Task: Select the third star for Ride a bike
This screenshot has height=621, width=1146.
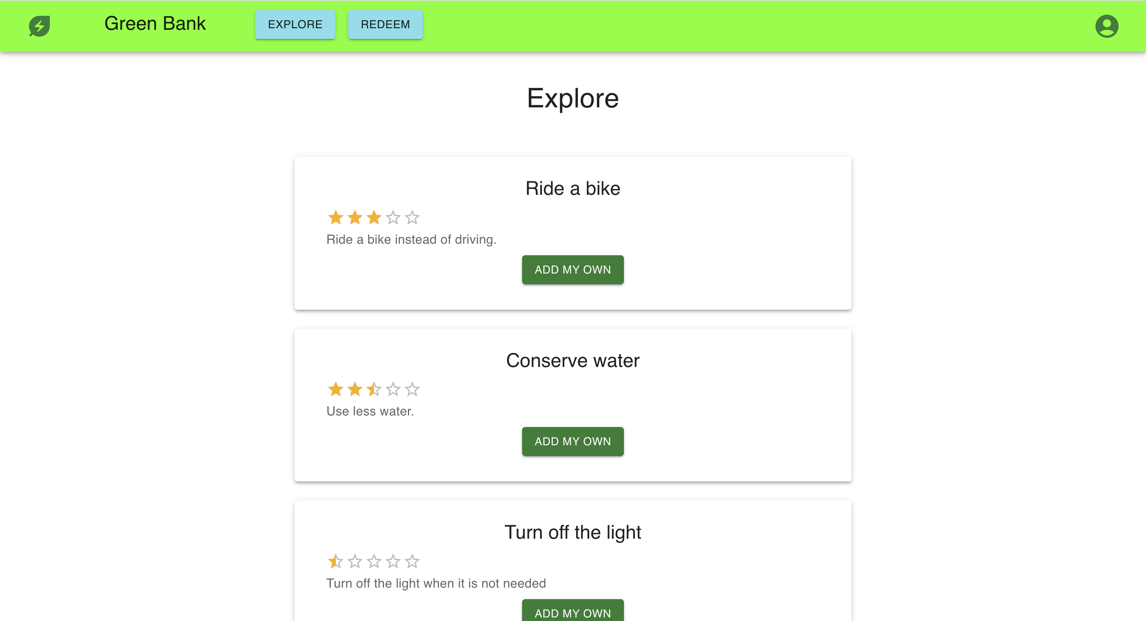Action: 374,217
